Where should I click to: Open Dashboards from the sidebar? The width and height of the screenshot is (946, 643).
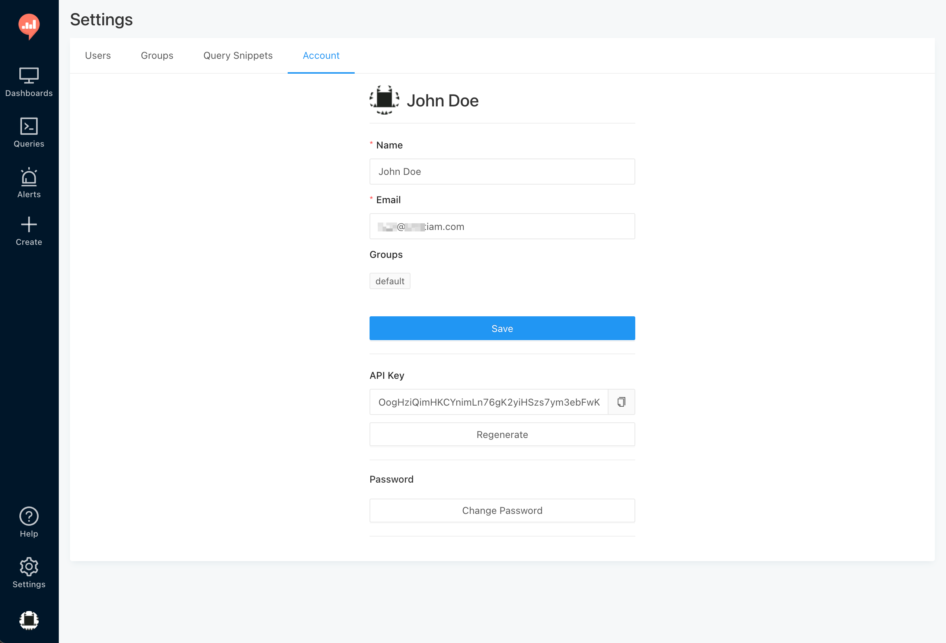[29, 82]
